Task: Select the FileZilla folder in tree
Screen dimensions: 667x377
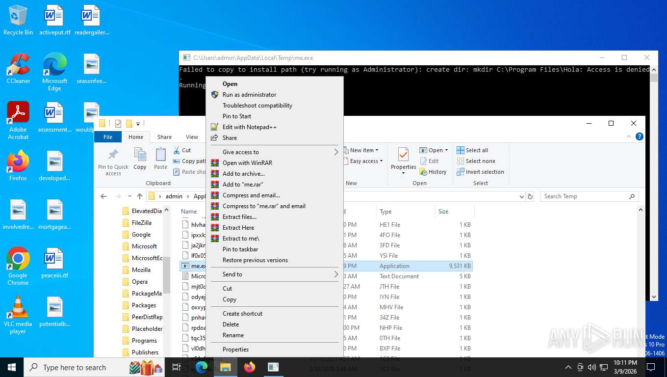Action: (141, 223)
